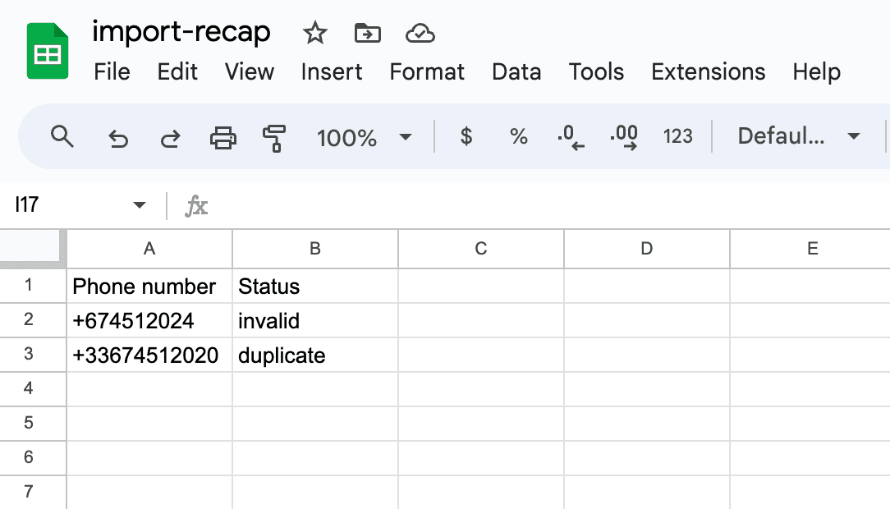The image size is (890, 509).
Task: Apply percent format
Action: (x=519, y=136)
